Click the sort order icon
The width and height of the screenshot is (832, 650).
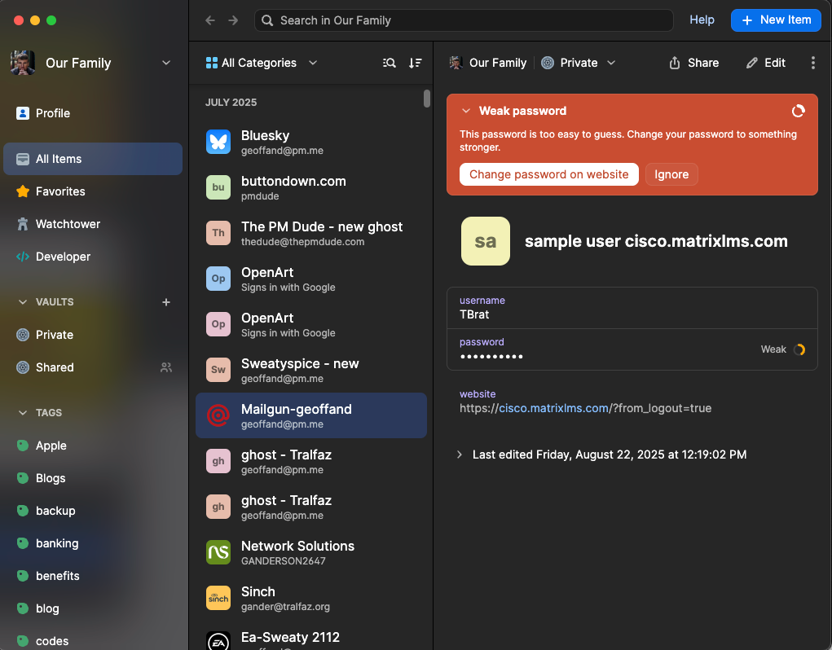pyautogui.click(x=416, y=63)
